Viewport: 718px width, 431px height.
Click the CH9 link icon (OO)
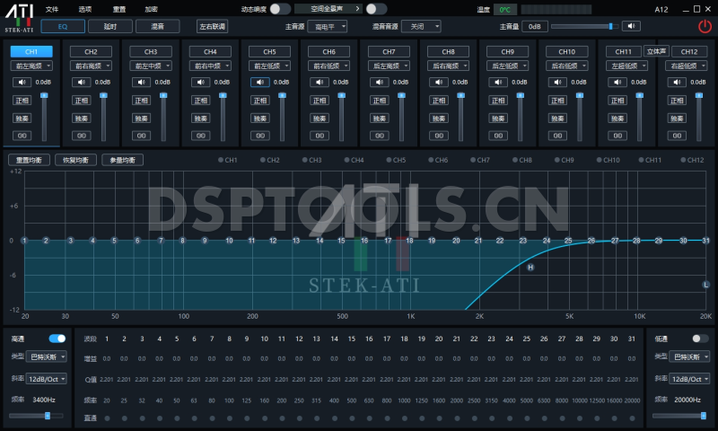(x=498, y=136)
